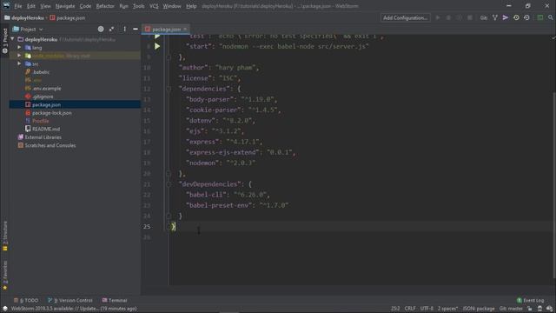Open the VCS menu
This screenshot has height=313, width=556.
[x=154, y=6]
